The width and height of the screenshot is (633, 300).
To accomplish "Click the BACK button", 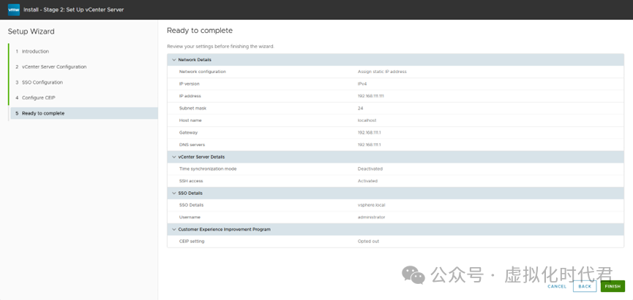I will point(583,286).
